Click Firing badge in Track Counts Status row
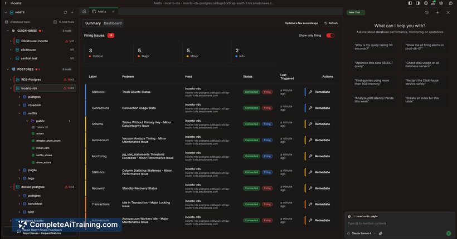Screen dimensions: 457x239 click(267, 92)
